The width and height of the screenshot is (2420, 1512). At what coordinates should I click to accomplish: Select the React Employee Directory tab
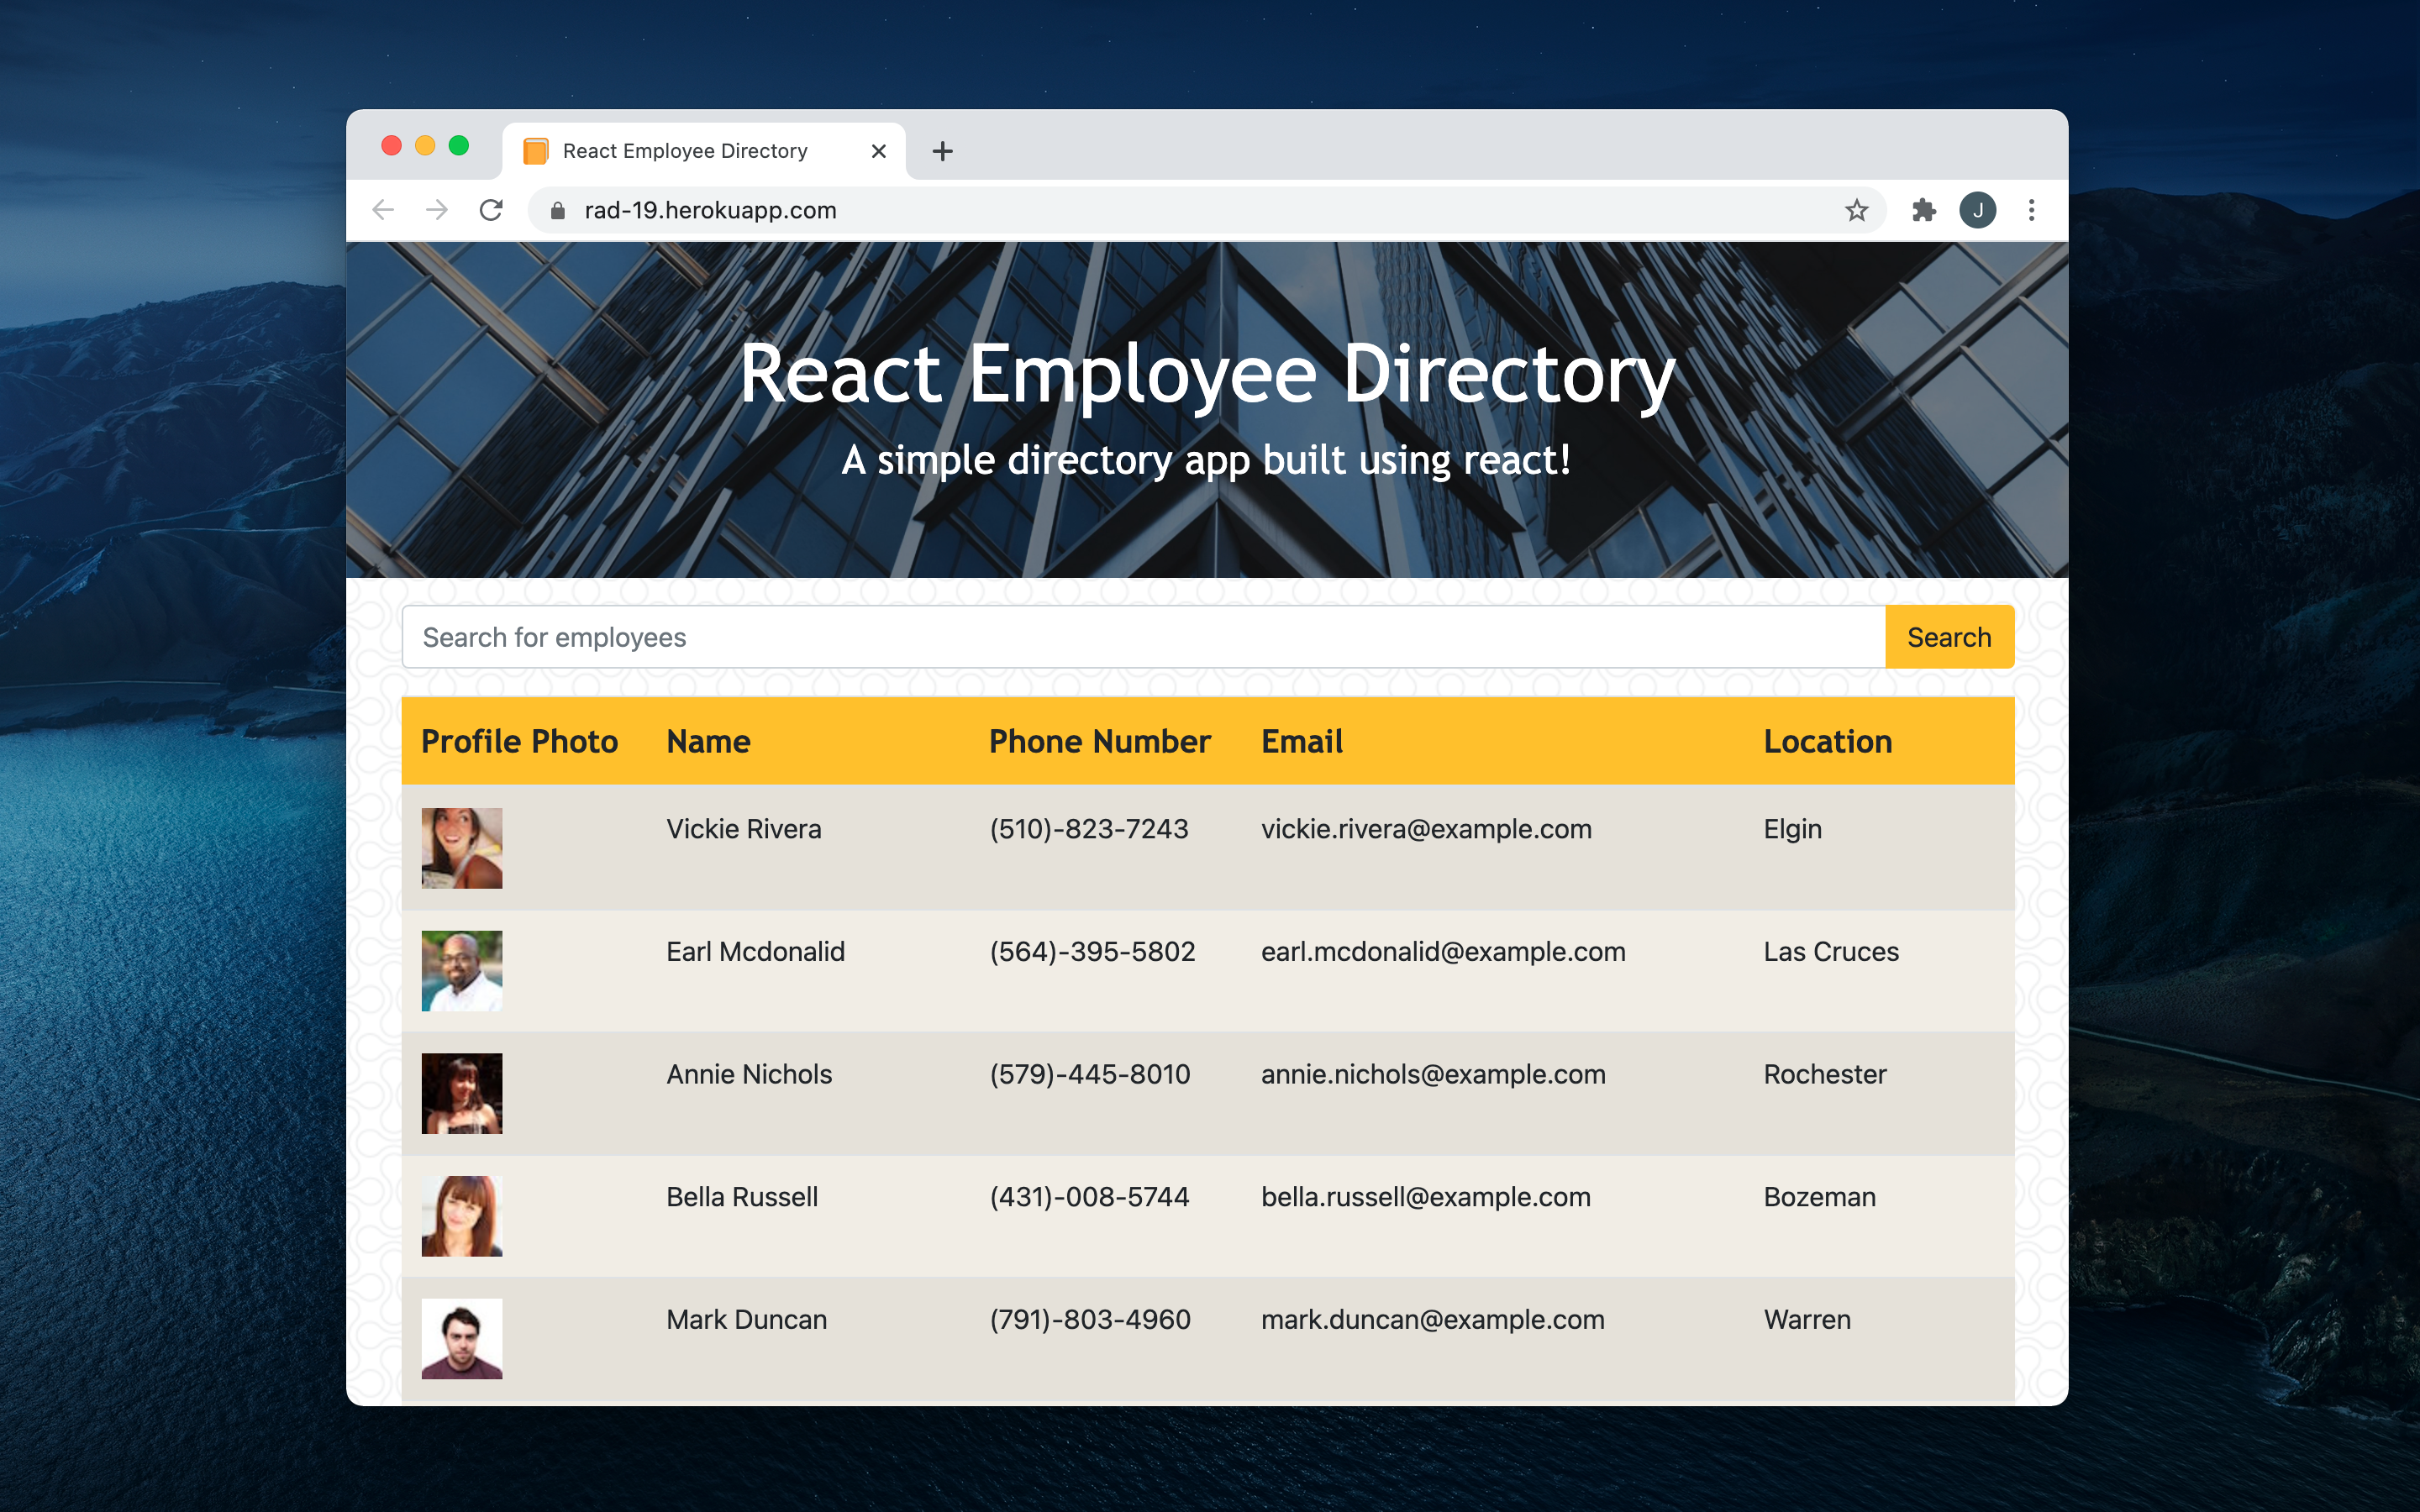tap(704, 151)
